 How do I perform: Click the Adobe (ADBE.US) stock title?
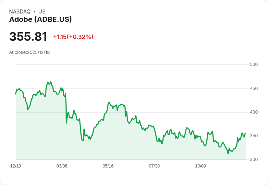[40, 20]
